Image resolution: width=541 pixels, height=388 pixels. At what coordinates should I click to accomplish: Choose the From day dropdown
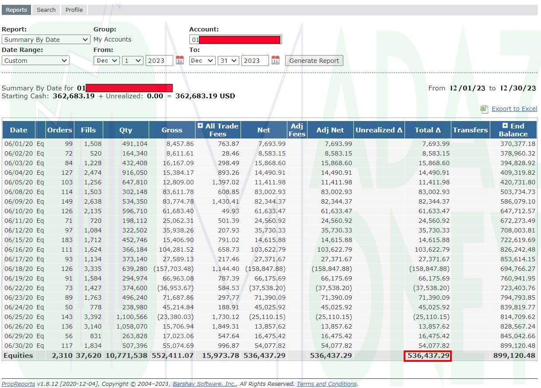(x=133, y=60)
